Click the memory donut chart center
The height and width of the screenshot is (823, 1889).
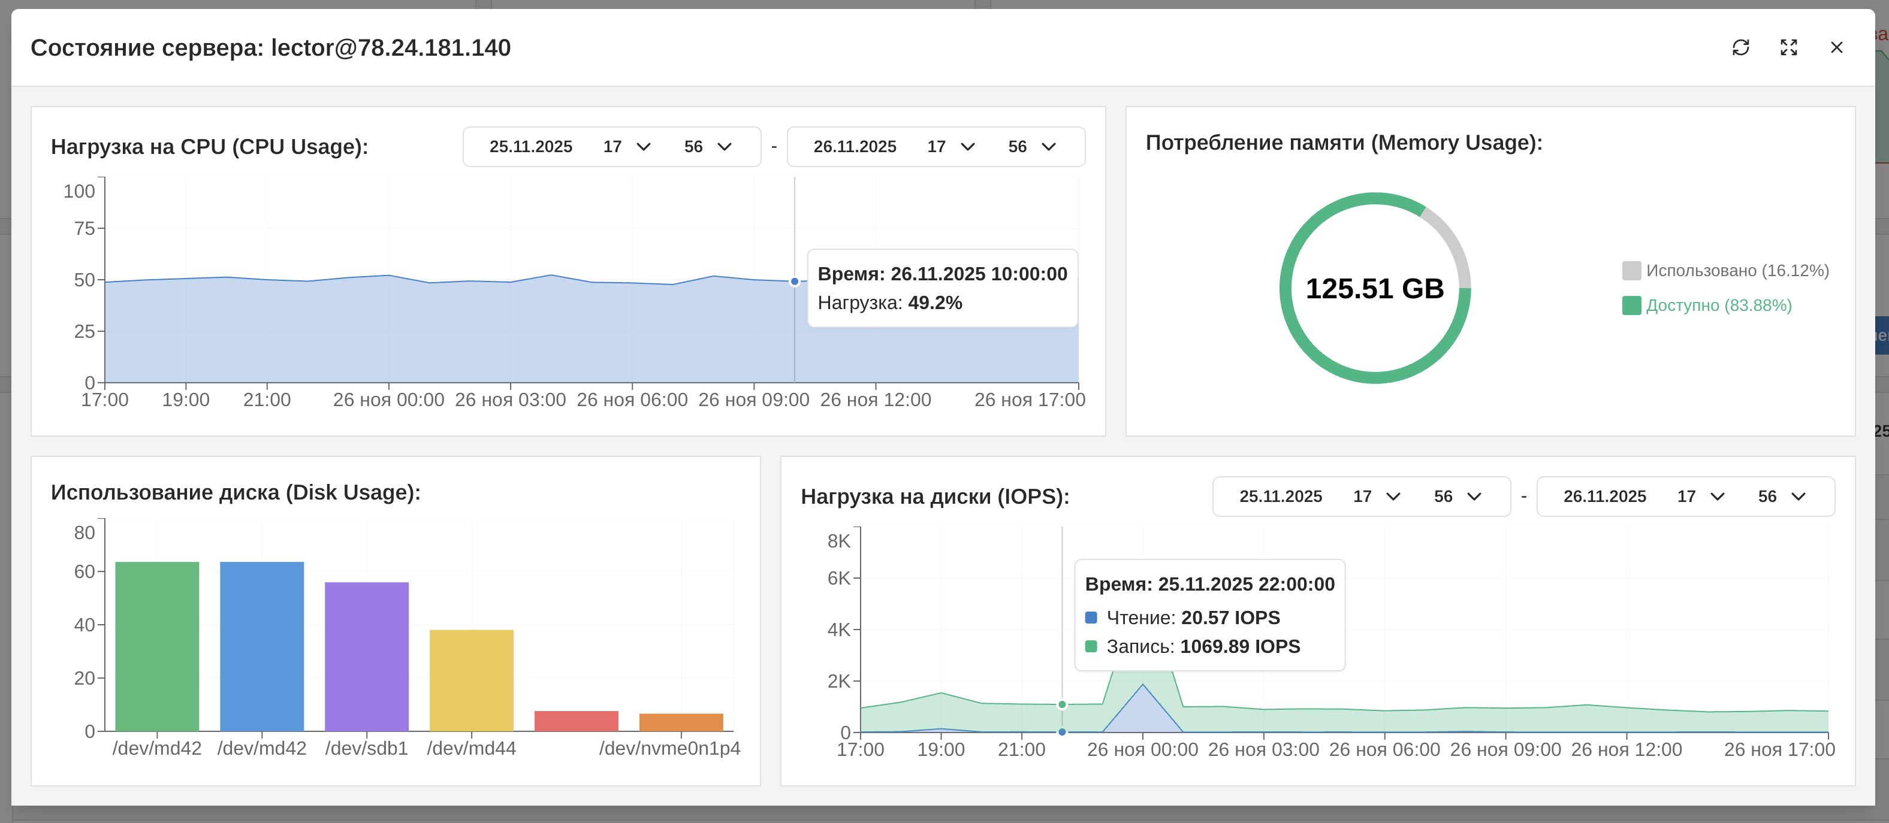[x=1374, y=288]
